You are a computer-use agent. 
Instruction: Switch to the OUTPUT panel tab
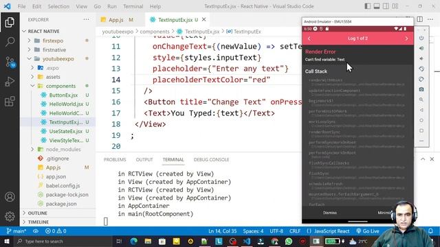pos(144,160)
